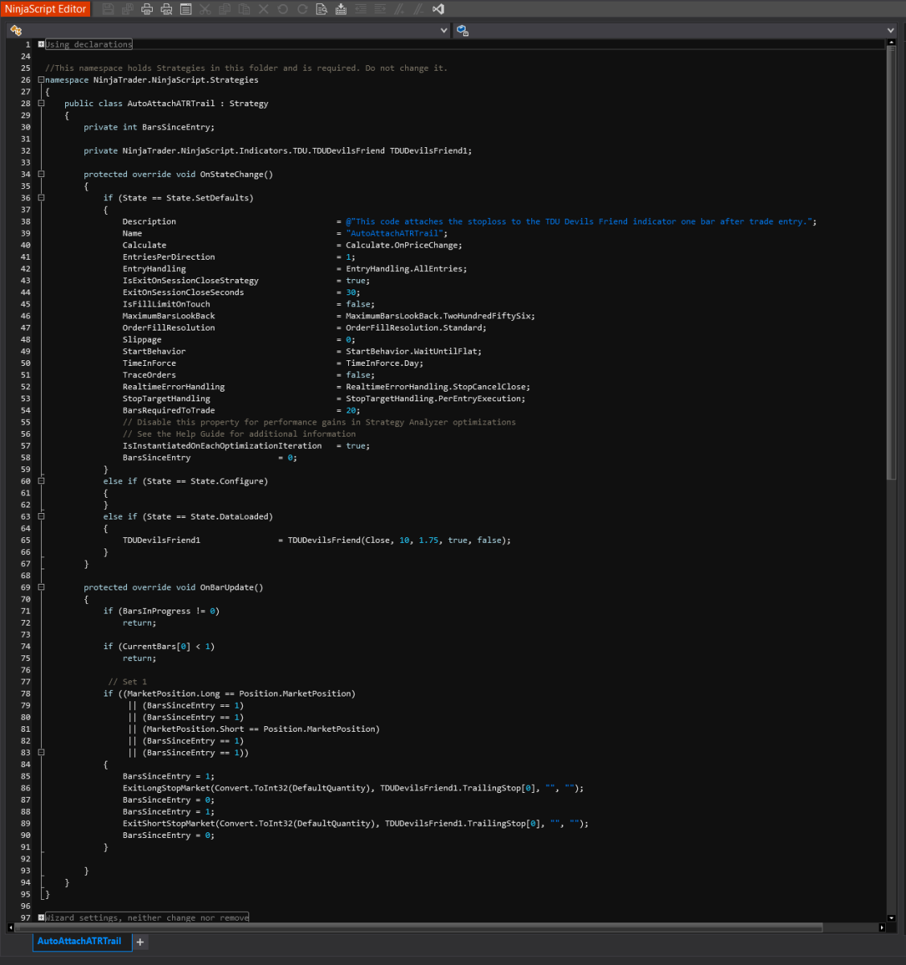This screenshot has height=965, width=906.
Task: Save all open scripts
Action: tap(126, 9)
